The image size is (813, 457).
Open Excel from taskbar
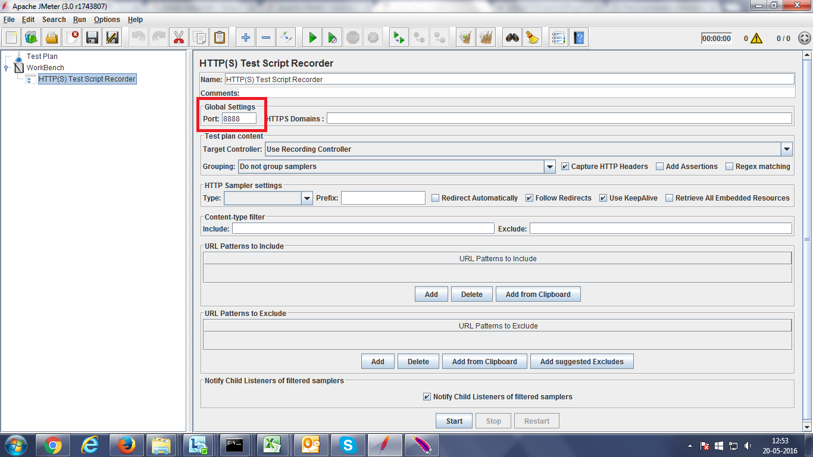coord(273,445)
